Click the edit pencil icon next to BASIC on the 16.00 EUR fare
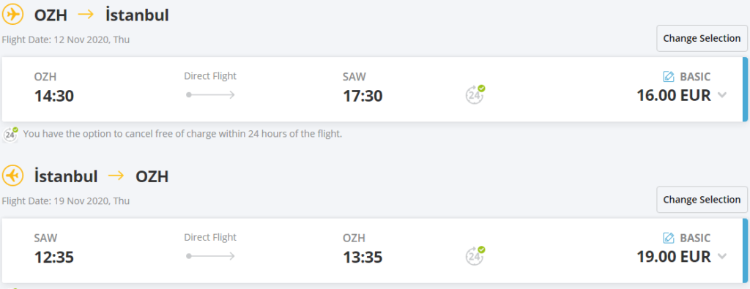 click(668, 76)
